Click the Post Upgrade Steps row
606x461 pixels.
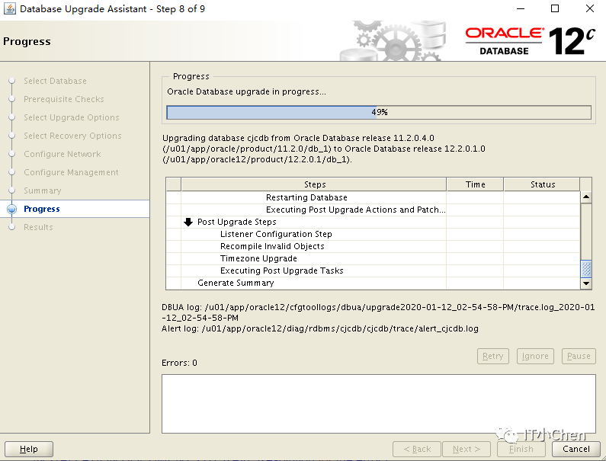374,222
